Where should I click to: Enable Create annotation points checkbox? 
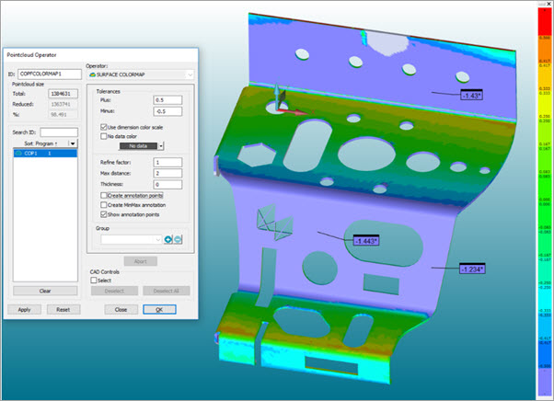pos(101,196)
